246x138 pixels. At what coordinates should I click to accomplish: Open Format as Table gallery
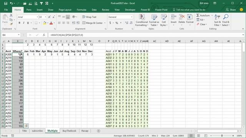click(154, 20)
